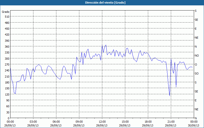
Task: Select the SE compass label level with 135
Action: click(196, 91)
